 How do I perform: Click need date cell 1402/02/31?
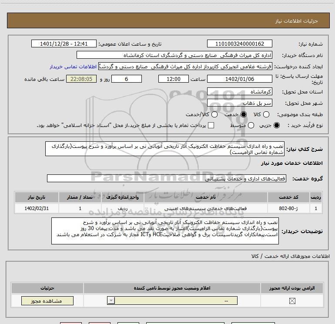point(37,208)
